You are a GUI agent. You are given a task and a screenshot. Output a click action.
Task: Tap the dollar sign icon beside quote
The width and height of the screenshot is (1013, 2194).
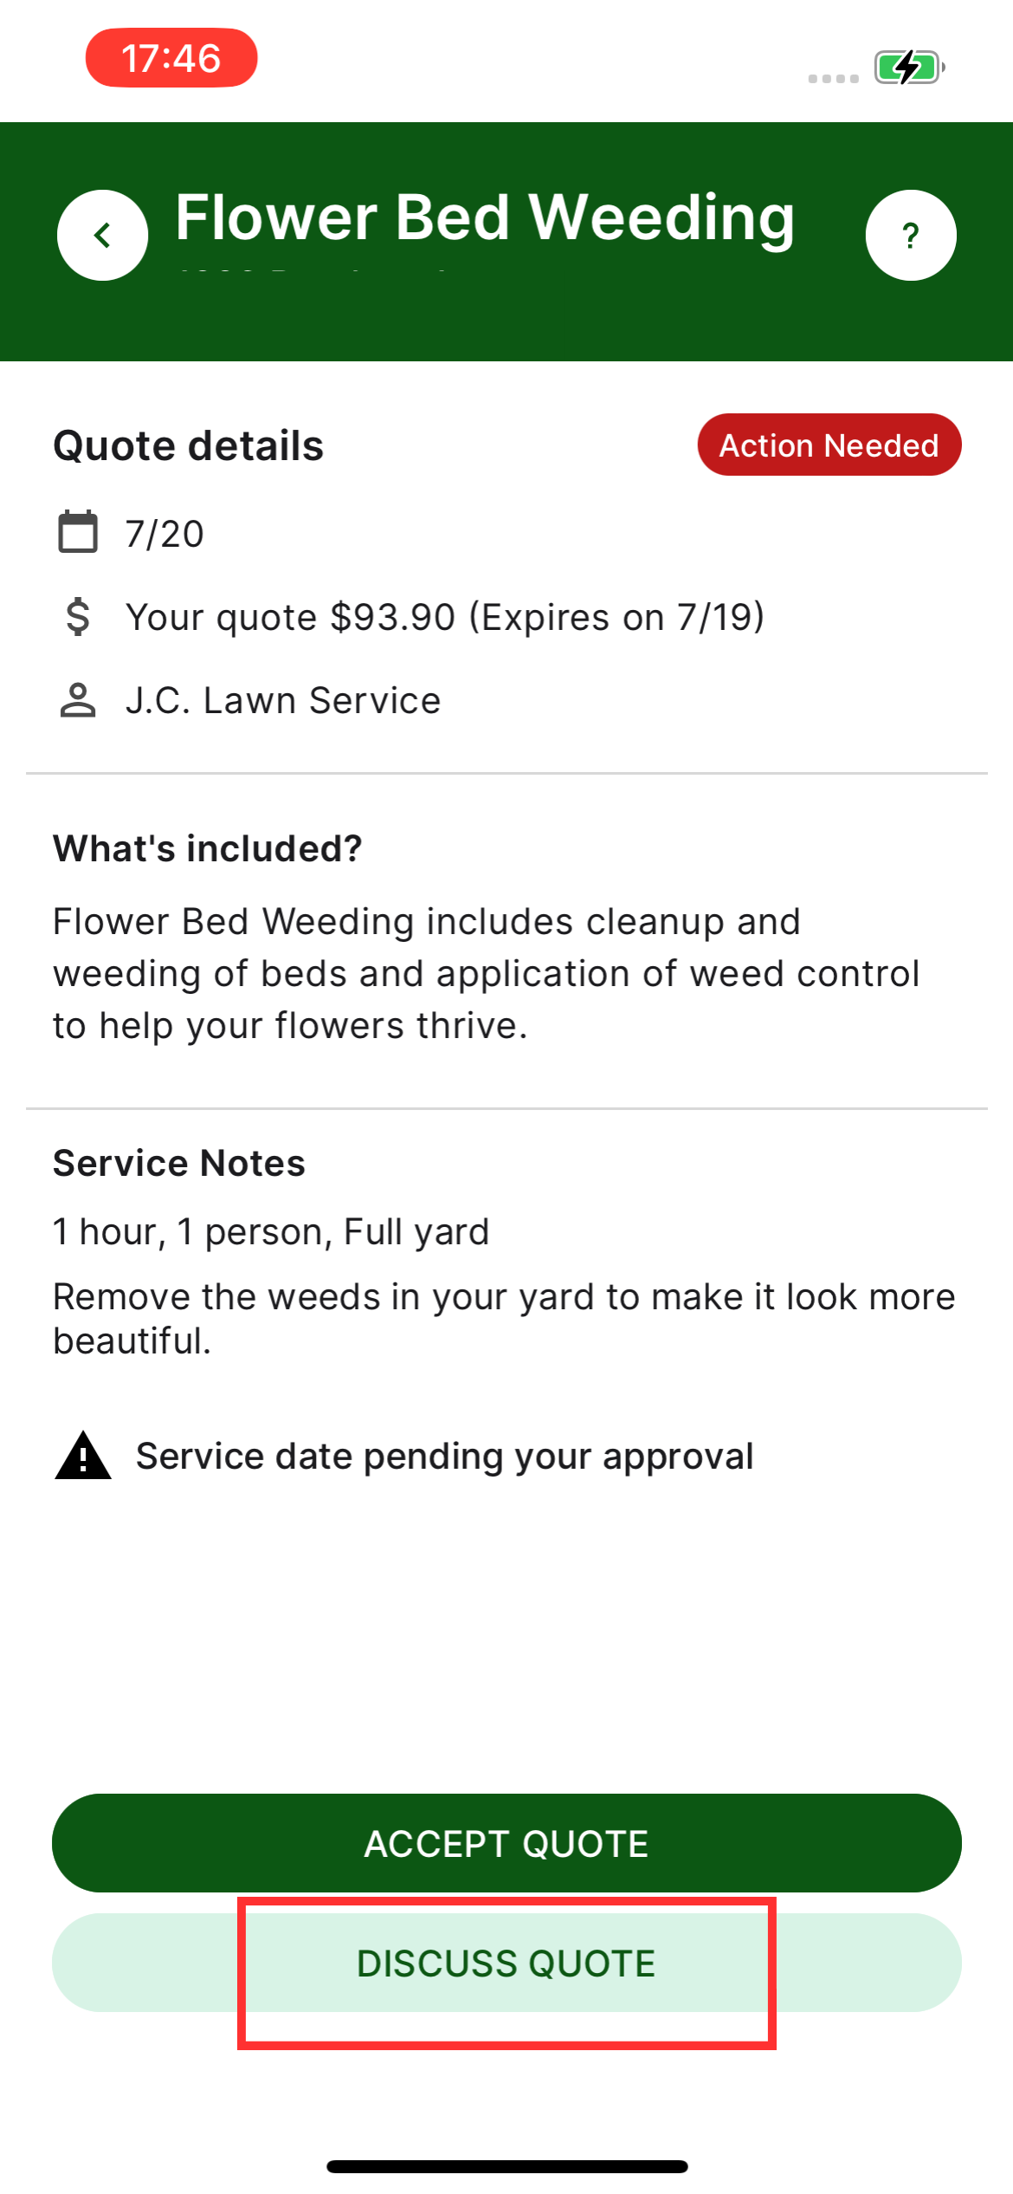pyautogui.click(x=78, y=617)
